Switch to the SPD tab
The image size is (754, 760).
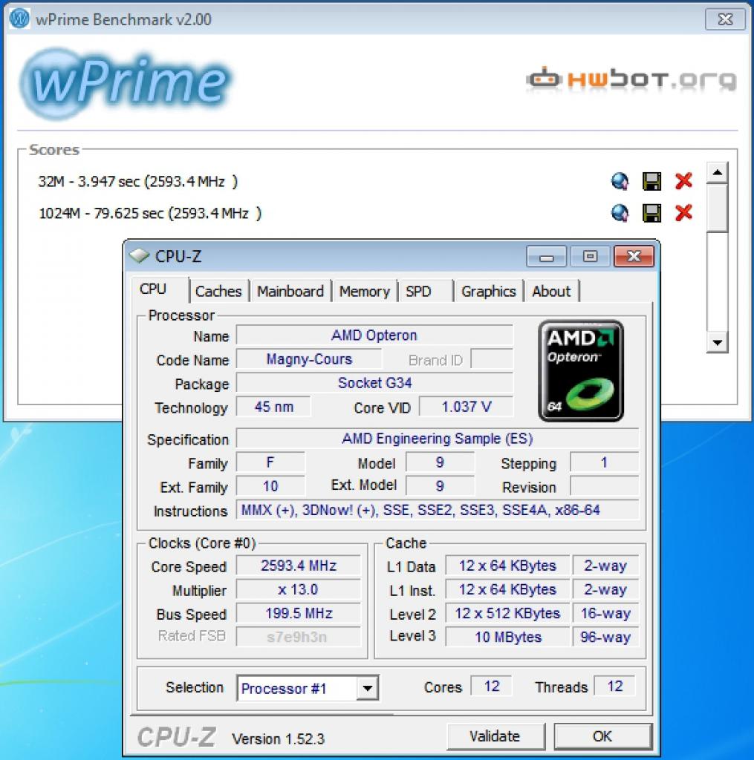[425, 291]
